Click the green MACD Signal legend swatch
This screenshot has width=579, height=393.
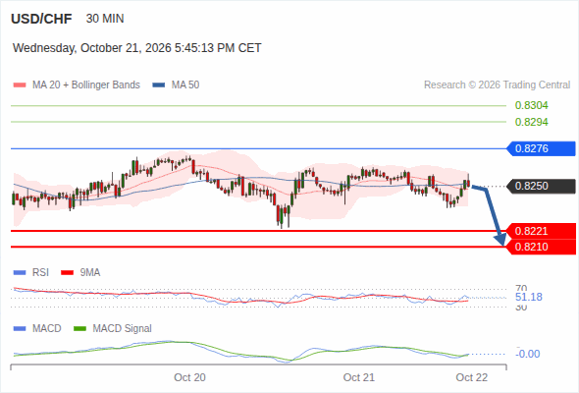tap(79, 329)
